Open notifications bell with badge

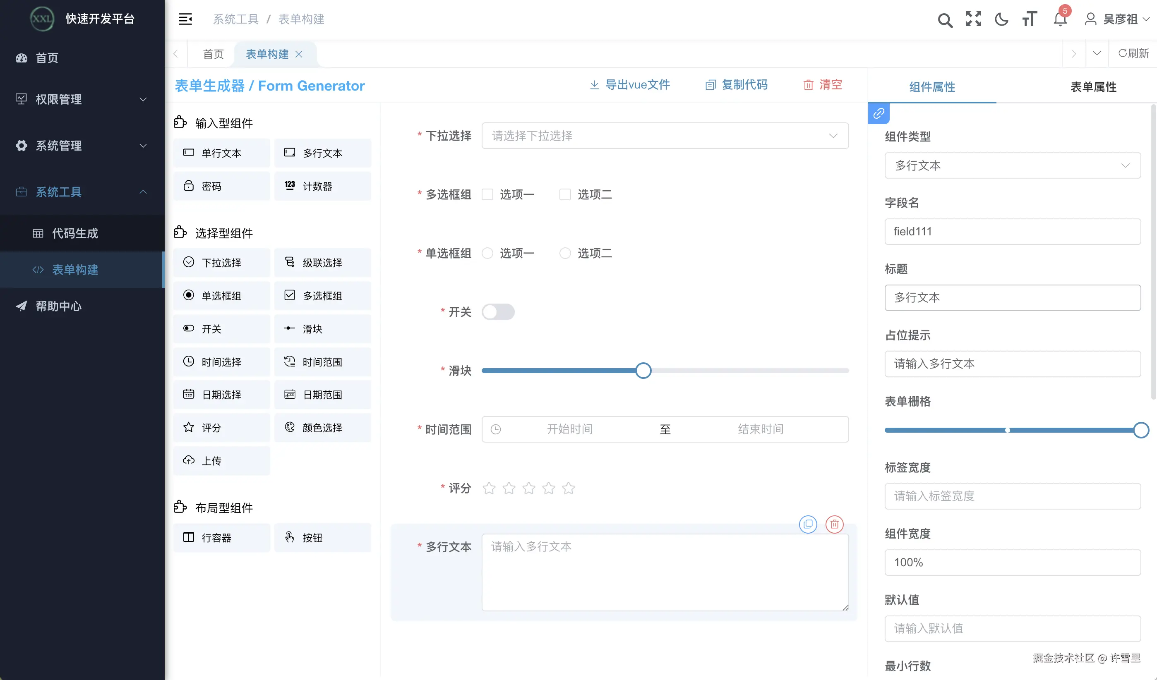click(x=1061, y=18)
